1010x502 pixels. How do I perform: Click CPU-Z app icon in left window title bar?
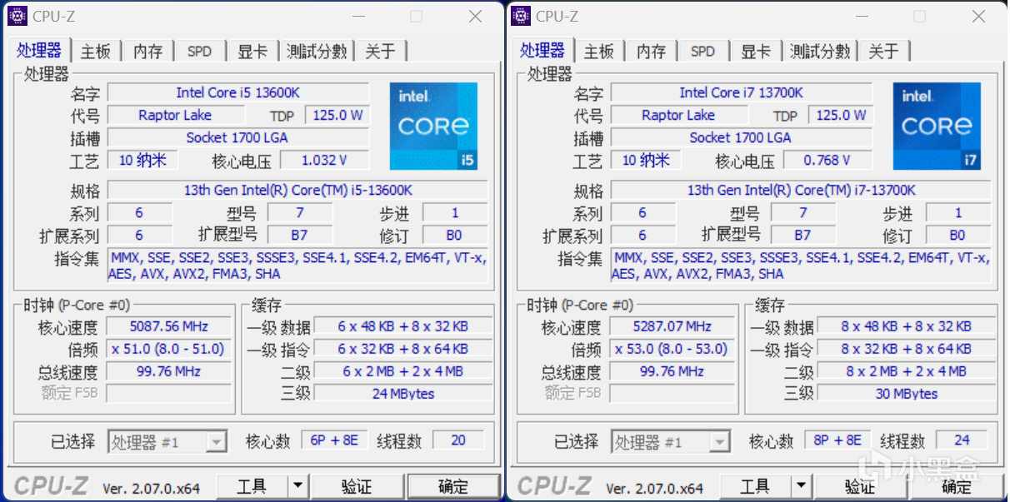coord(17,16)
